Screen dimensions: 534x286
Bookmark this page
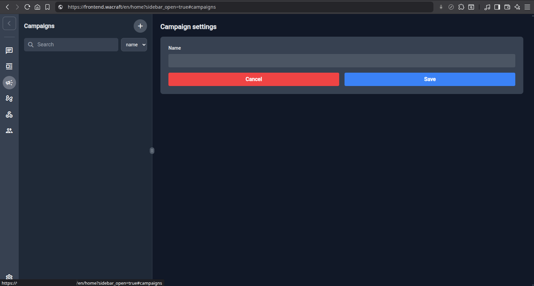tap(47, 7)
